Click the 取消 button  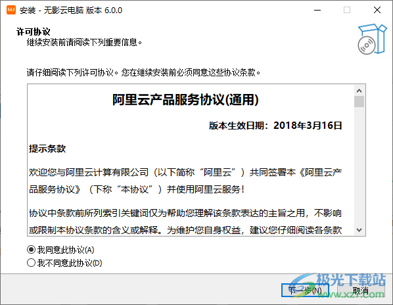point(361,291)
